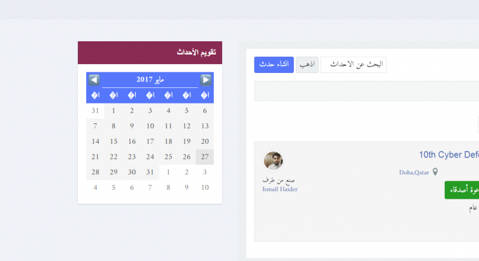Screen dimensions: 479x261
Task: Click the اذهب button
Action: pyautogui.click(x=307, y=65)
